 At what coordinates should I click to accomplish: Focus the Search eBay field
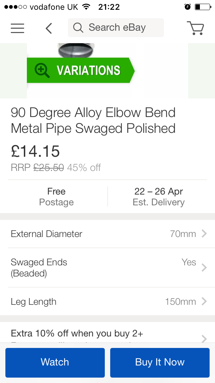[x=117, y=28]
